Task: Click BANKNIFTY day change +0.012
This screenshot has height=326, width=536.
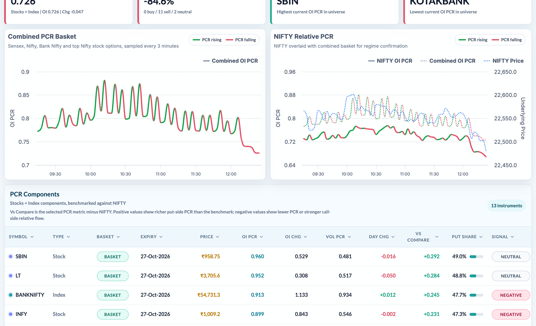Action: click(387, 295)
